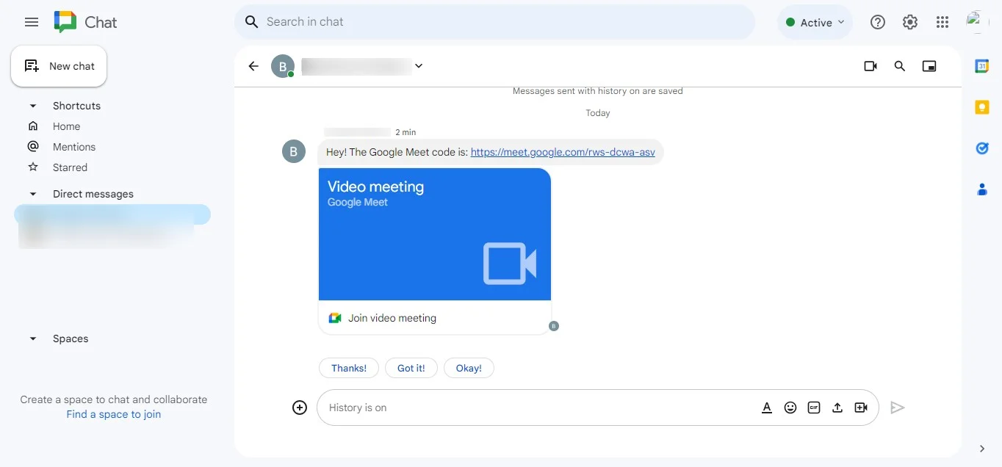
Task: Click the message input field
Action: click(514, 408)
